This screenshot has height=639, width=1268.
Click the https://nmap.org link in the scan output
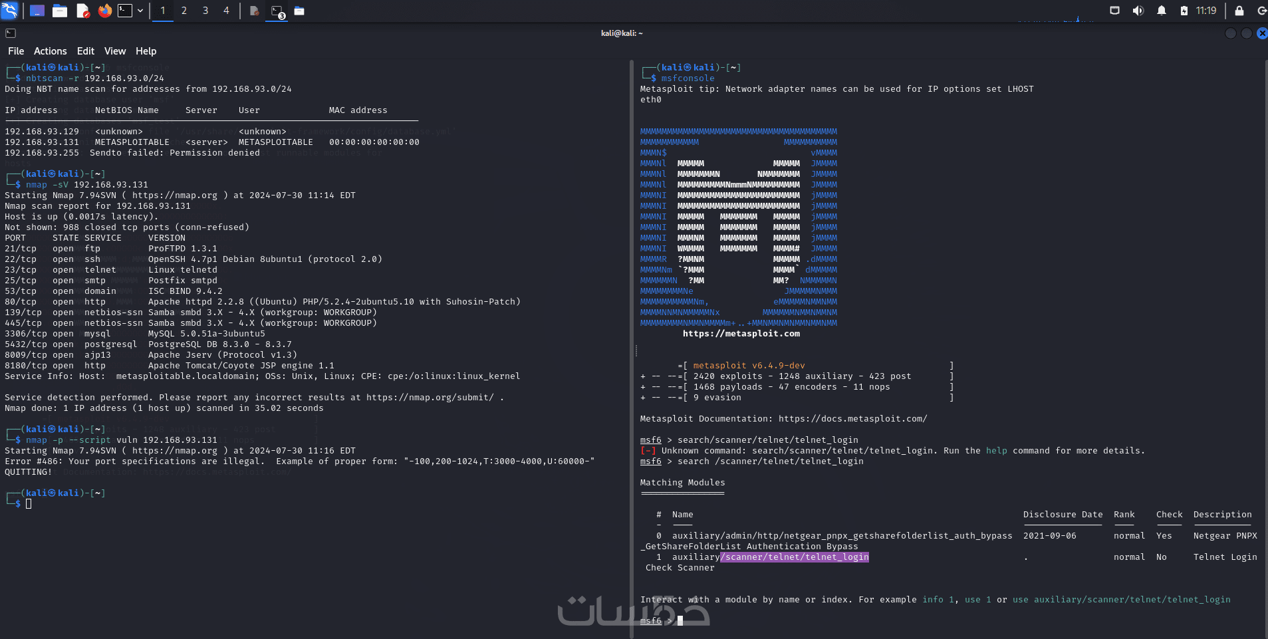click(x=175, y=195)
